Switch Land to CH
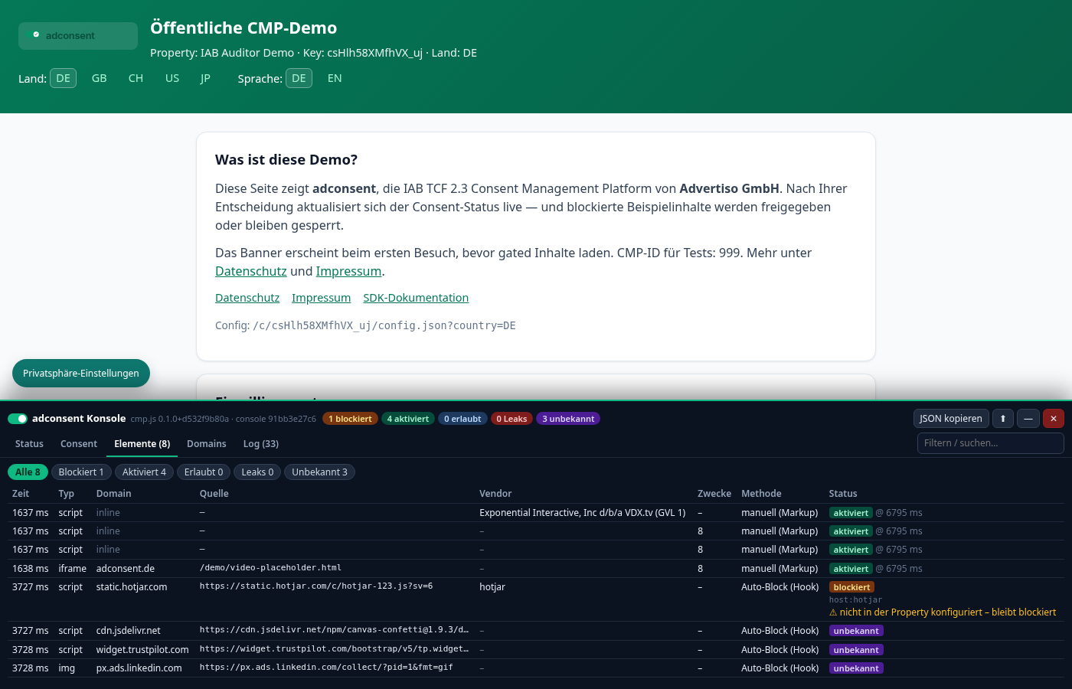The height and width of the screenshot is (689, 1072). pyautogui.click(x=136, y=78)
